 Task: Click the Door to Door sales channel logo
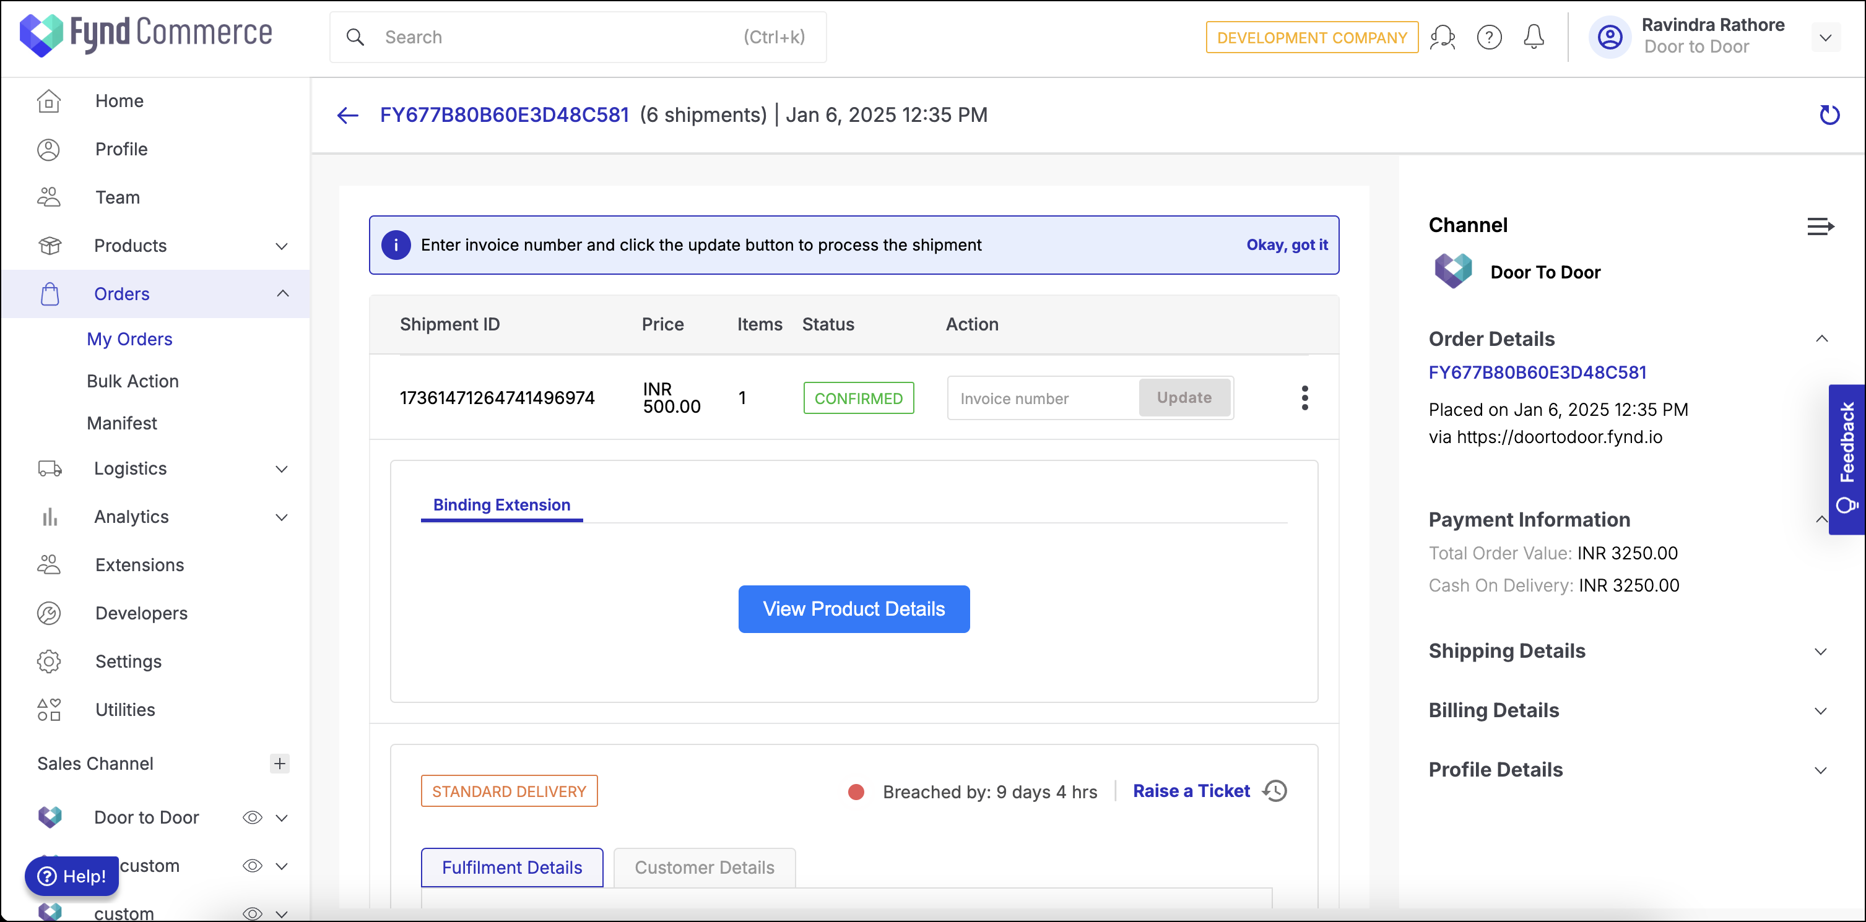50,817
